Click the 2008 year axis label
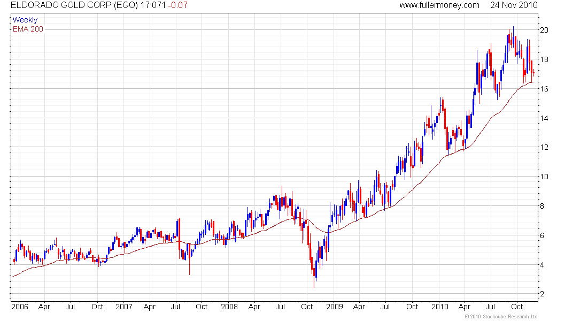The image size is (588, 321). (x=229, y=307)
